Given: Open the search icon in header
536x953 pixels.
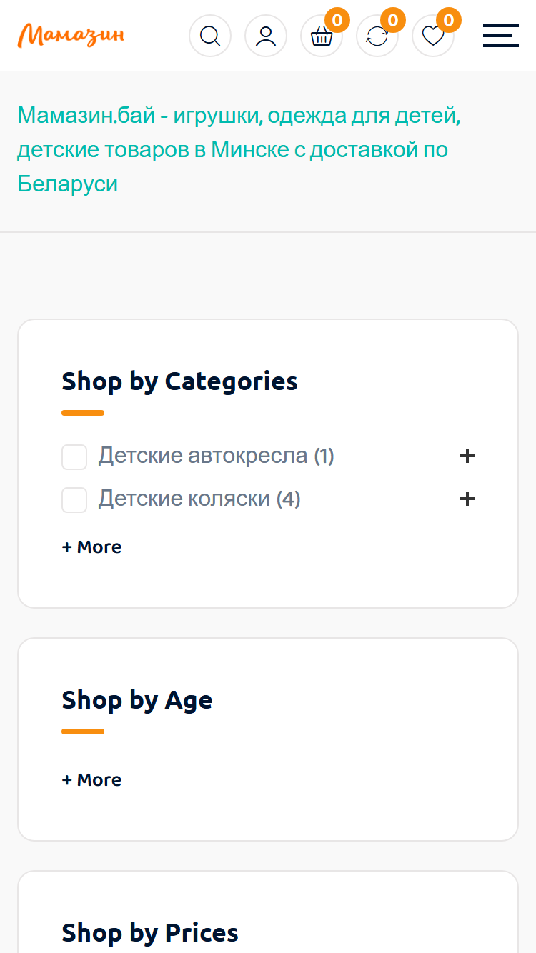Looking at the screenshot, I should [x=210, y=36].
